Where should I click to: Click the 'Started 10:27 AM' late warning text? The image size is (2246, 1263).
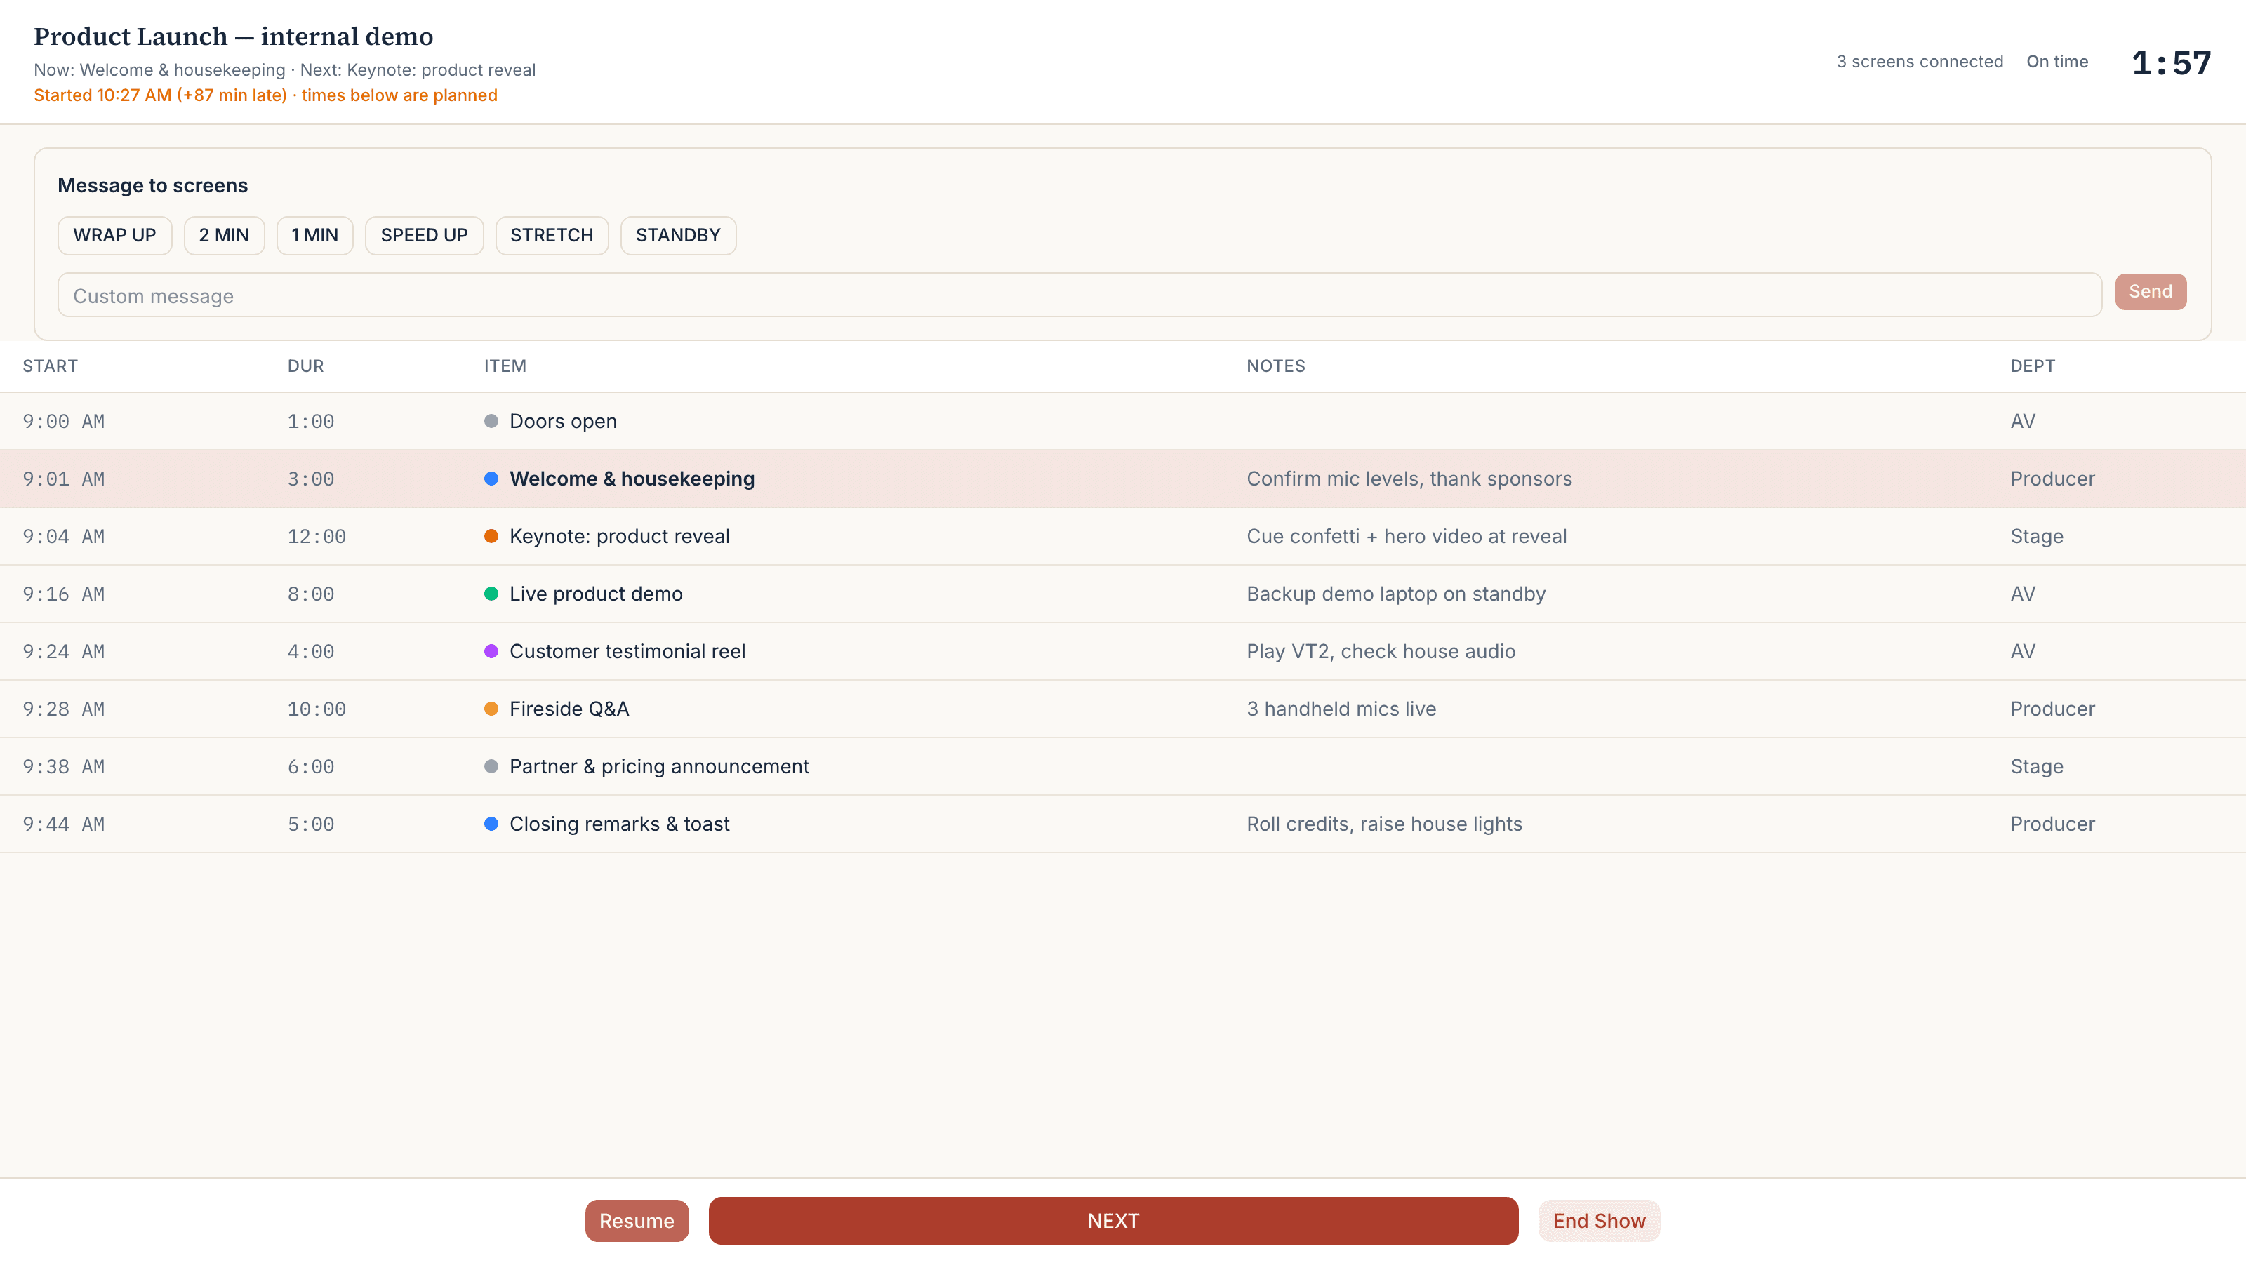pos(265,95)
